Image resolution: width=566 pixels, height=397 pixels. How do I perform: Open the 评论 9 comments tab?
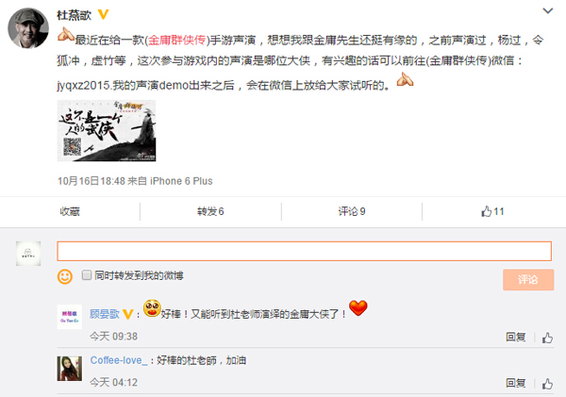[352, 211]
